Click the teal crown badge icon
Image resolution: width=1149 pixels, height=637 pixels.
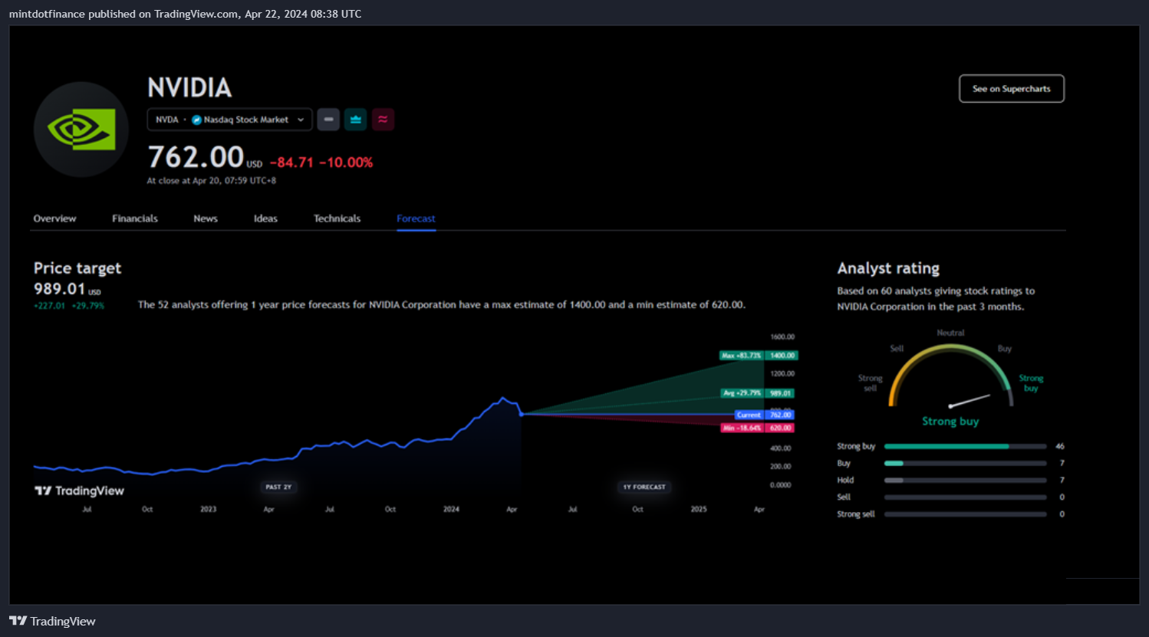(355, 120)
